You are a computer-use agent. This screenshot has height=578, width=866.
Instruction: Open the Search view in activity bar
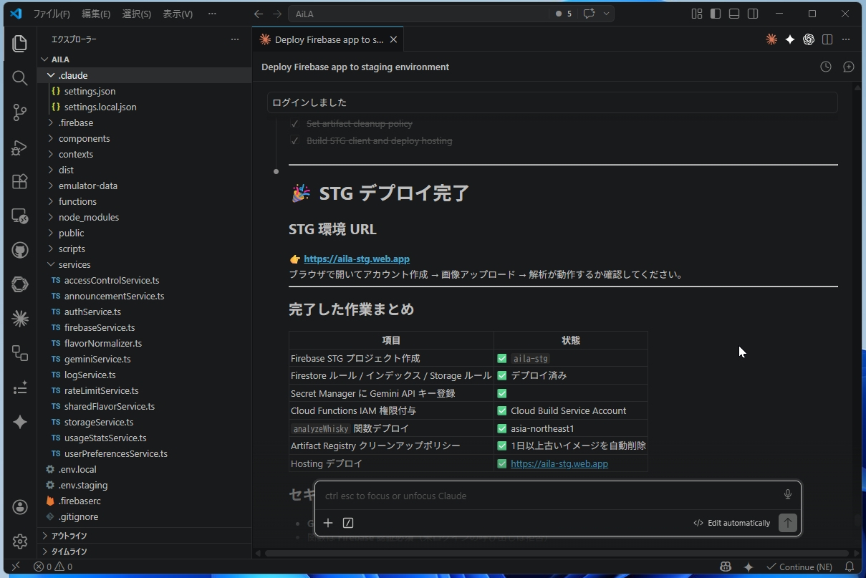coord(19,78)
